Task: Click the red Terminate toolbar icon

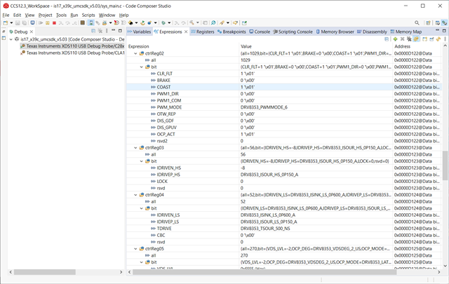Action: 54,22
